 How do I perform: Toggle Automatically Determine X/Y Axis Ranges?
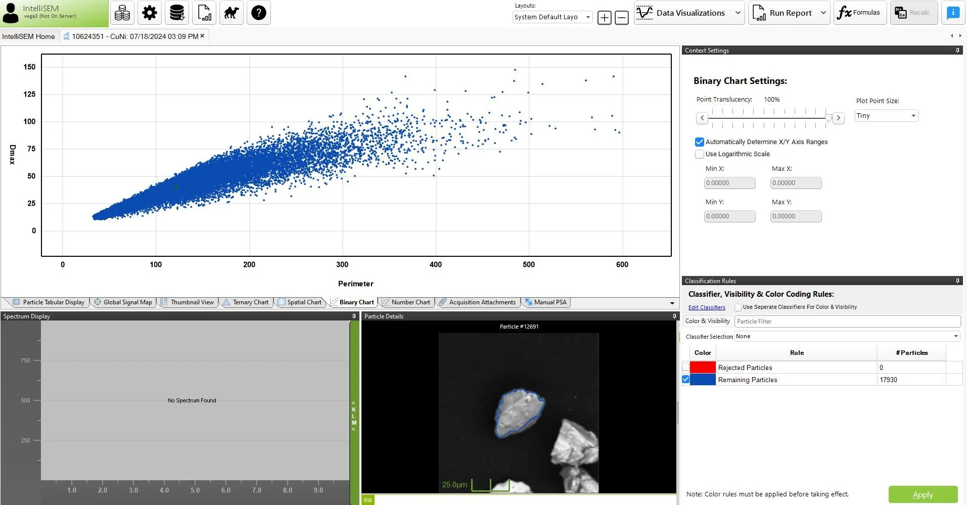[700, 142]
